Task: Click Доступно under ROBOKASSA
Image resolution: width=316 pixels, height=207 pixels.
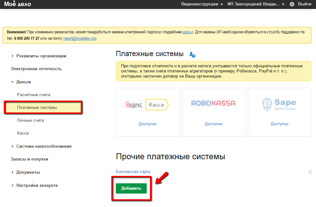Action: (x=213, y=124)
